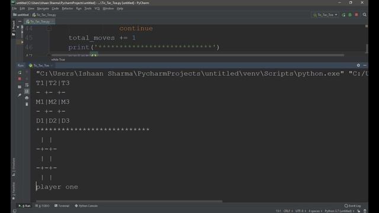Toggle soft-wrap in the console output
This screenshot has height=213, width=379.
27,85
